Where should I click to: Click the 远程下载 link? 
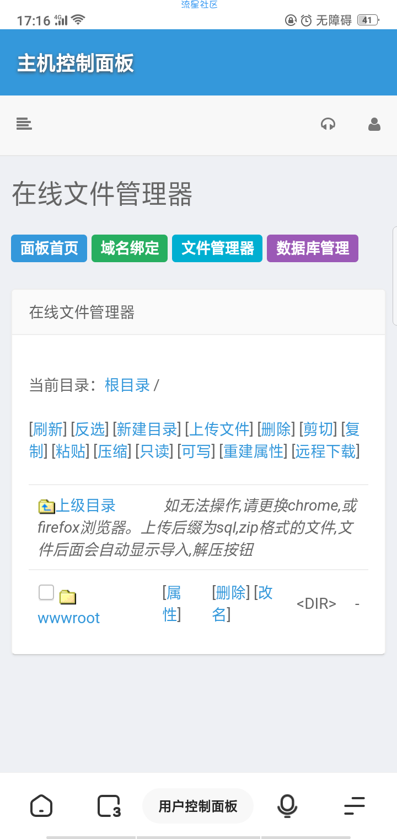coord(326,452)
